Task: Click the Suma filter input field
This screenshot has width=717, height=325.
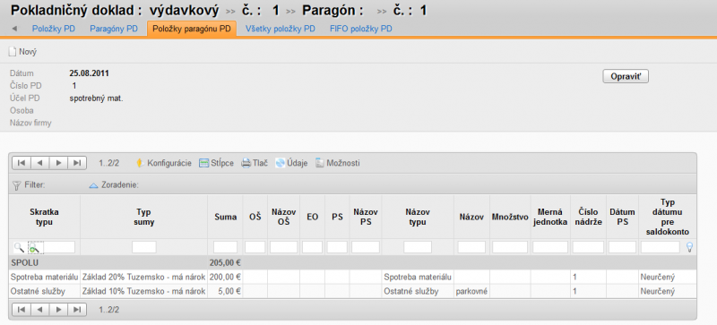Action: tap(226, 247)
